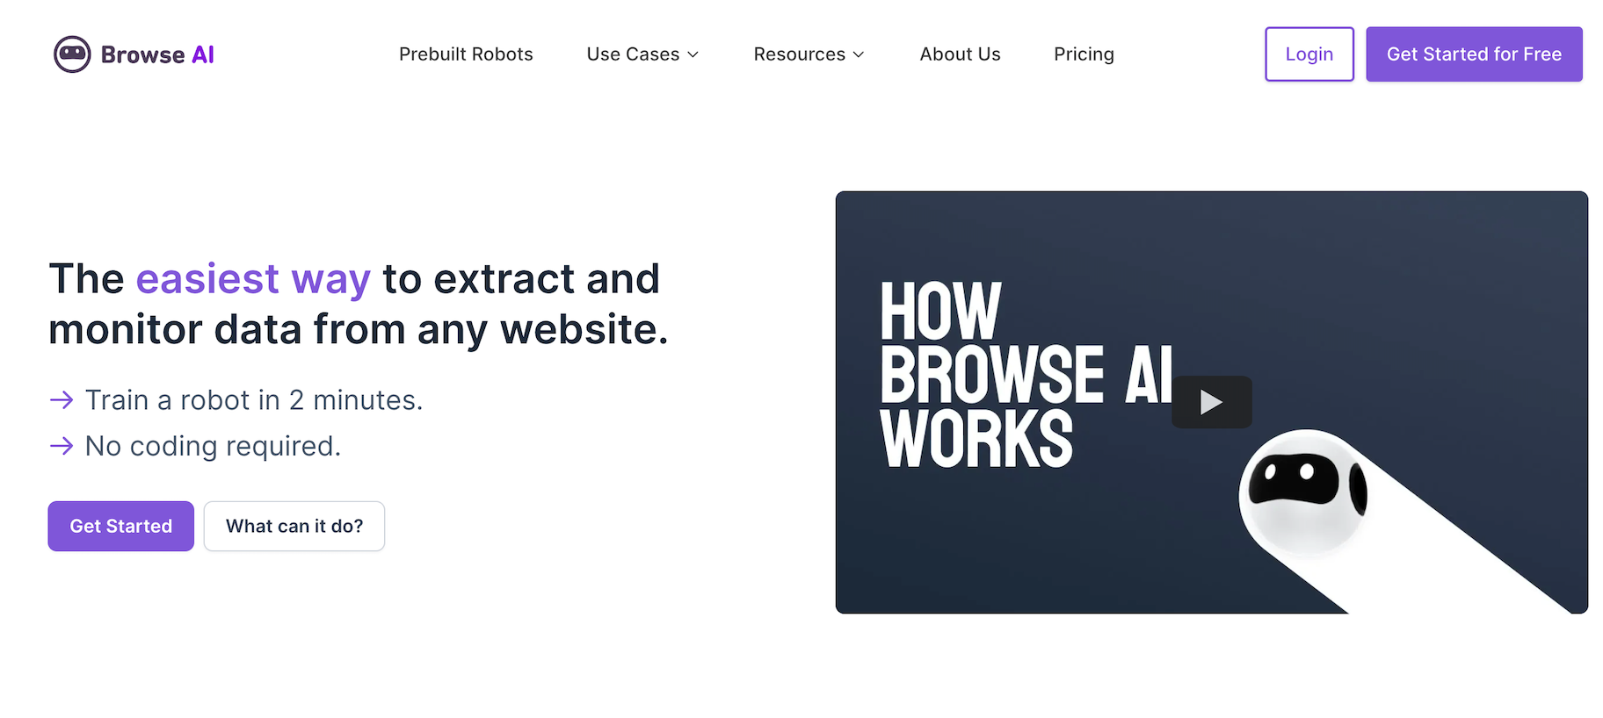This screenshot has width=1603, height=718.
Task: Navigate to About Us
Action: [x=960, y=54]
